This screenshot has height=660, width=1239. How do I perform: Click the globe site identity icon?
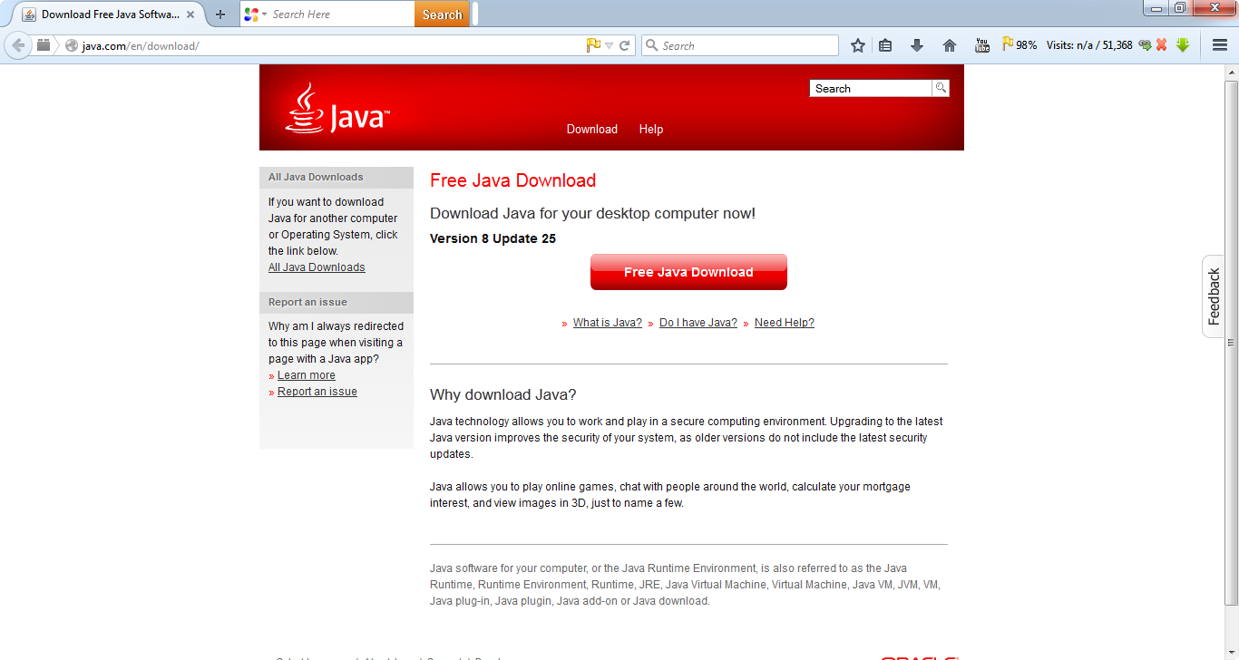[x=72, y=45]
